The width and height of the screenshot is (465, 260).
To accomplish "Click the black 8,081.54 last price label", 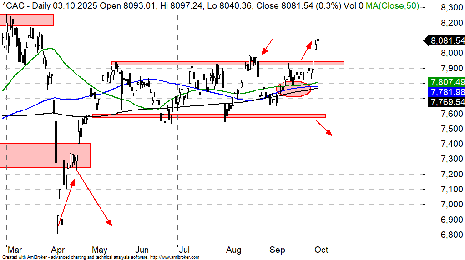I will pyautogui.click(x=446, y=41).
